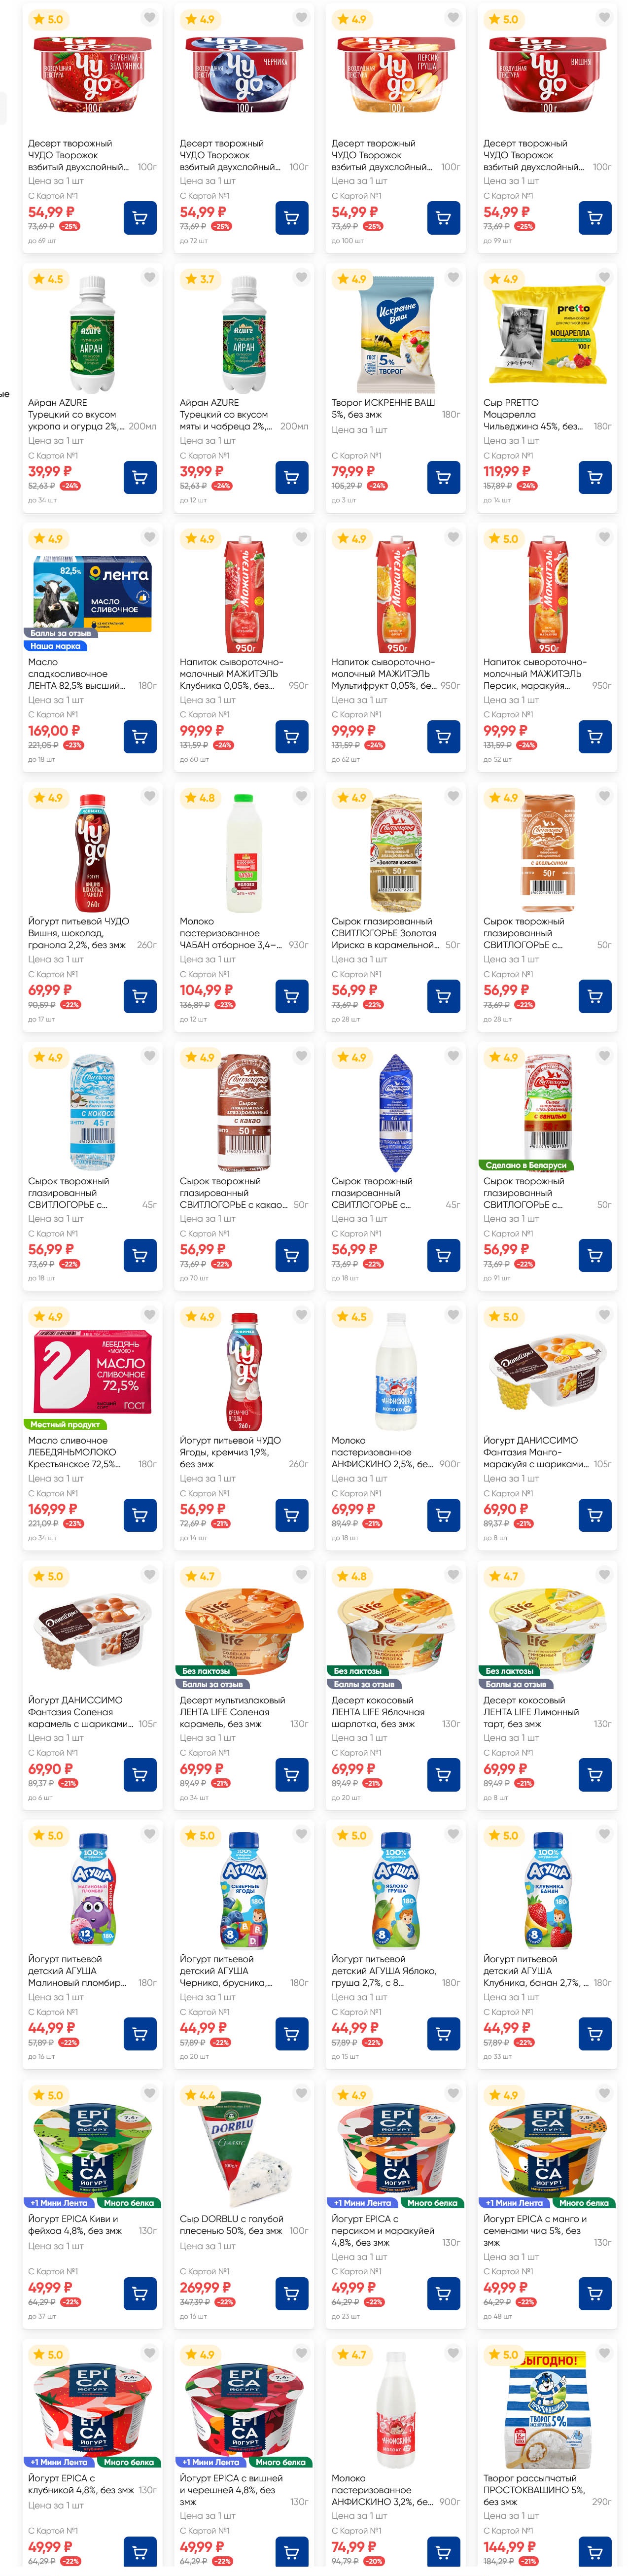Add PRETTO Моцарелла cheese to cart
Viewport: 628px width, 2576px height.
pos(595,477)
